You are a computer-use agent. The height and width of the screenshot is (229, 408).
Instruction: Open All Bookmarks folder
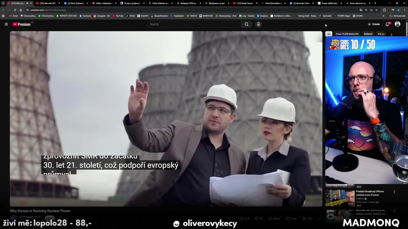coord(397,16)
